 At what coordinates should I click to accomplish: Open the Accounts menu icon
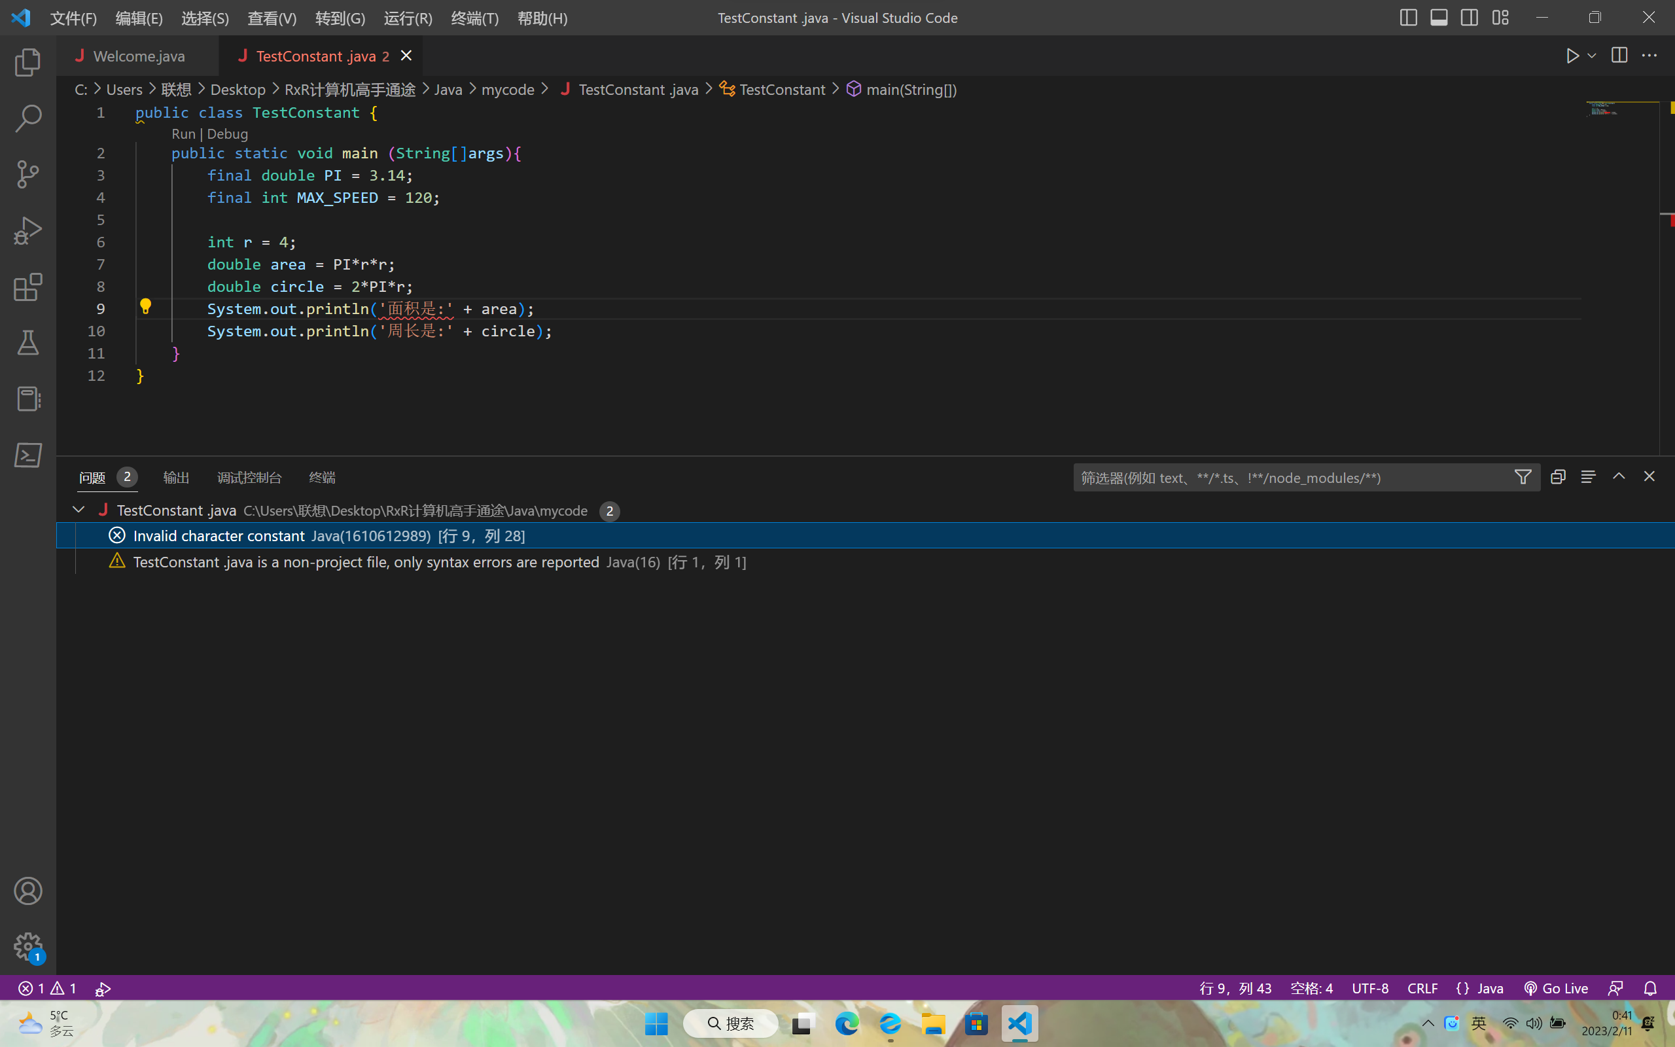coord(27,891)
